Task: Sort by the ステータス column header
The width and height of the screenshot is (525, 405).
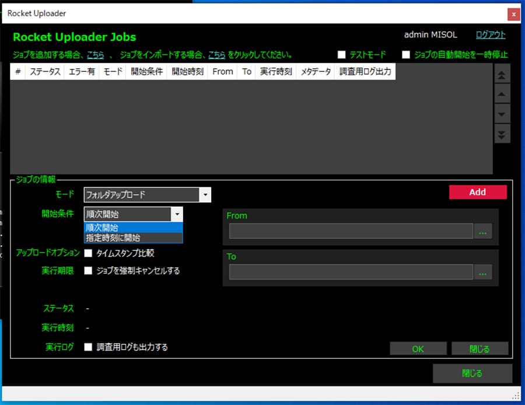Action: point(45,72)
